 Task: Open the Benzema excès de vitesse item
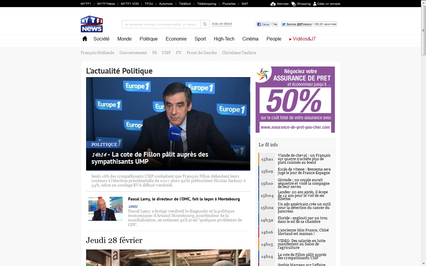[304, 171]
